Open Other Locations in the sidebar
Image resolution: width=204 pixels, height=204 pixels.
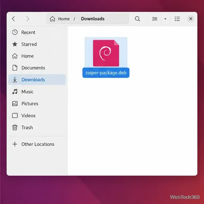[37, 144]
